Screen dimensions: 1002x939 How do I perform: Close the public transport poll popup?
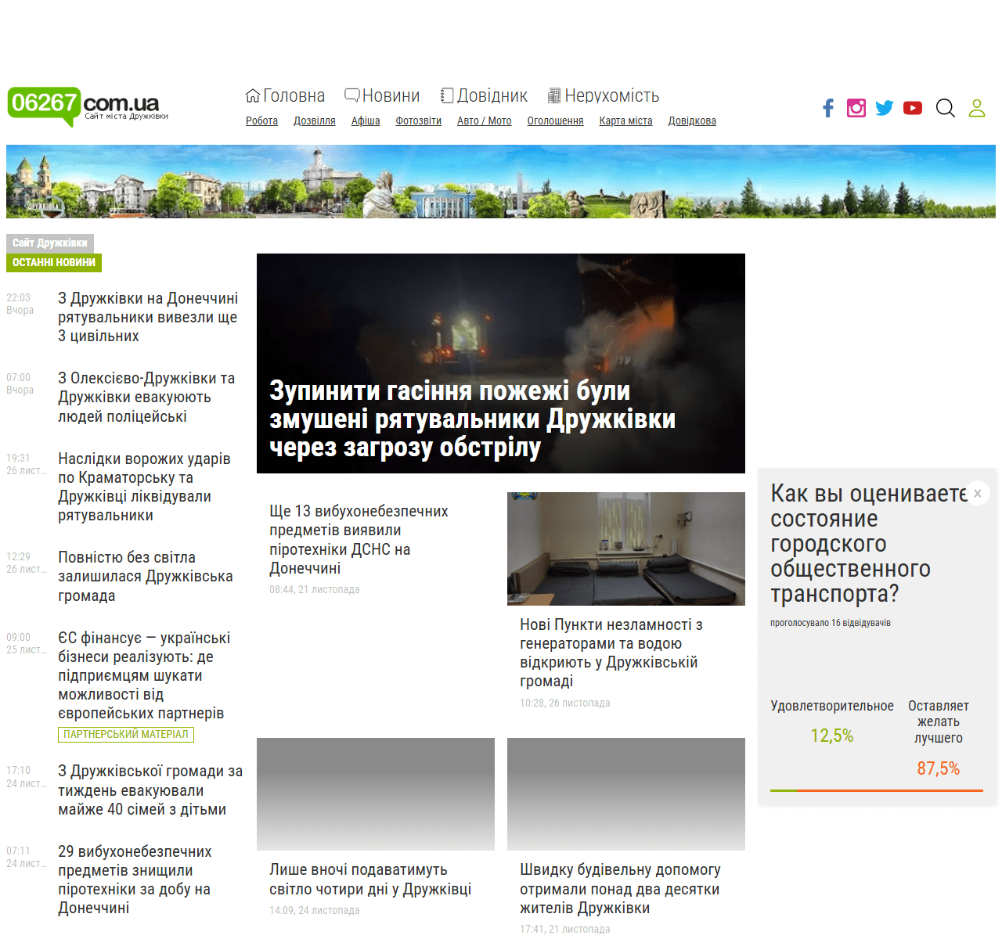(x=978, y=493)
